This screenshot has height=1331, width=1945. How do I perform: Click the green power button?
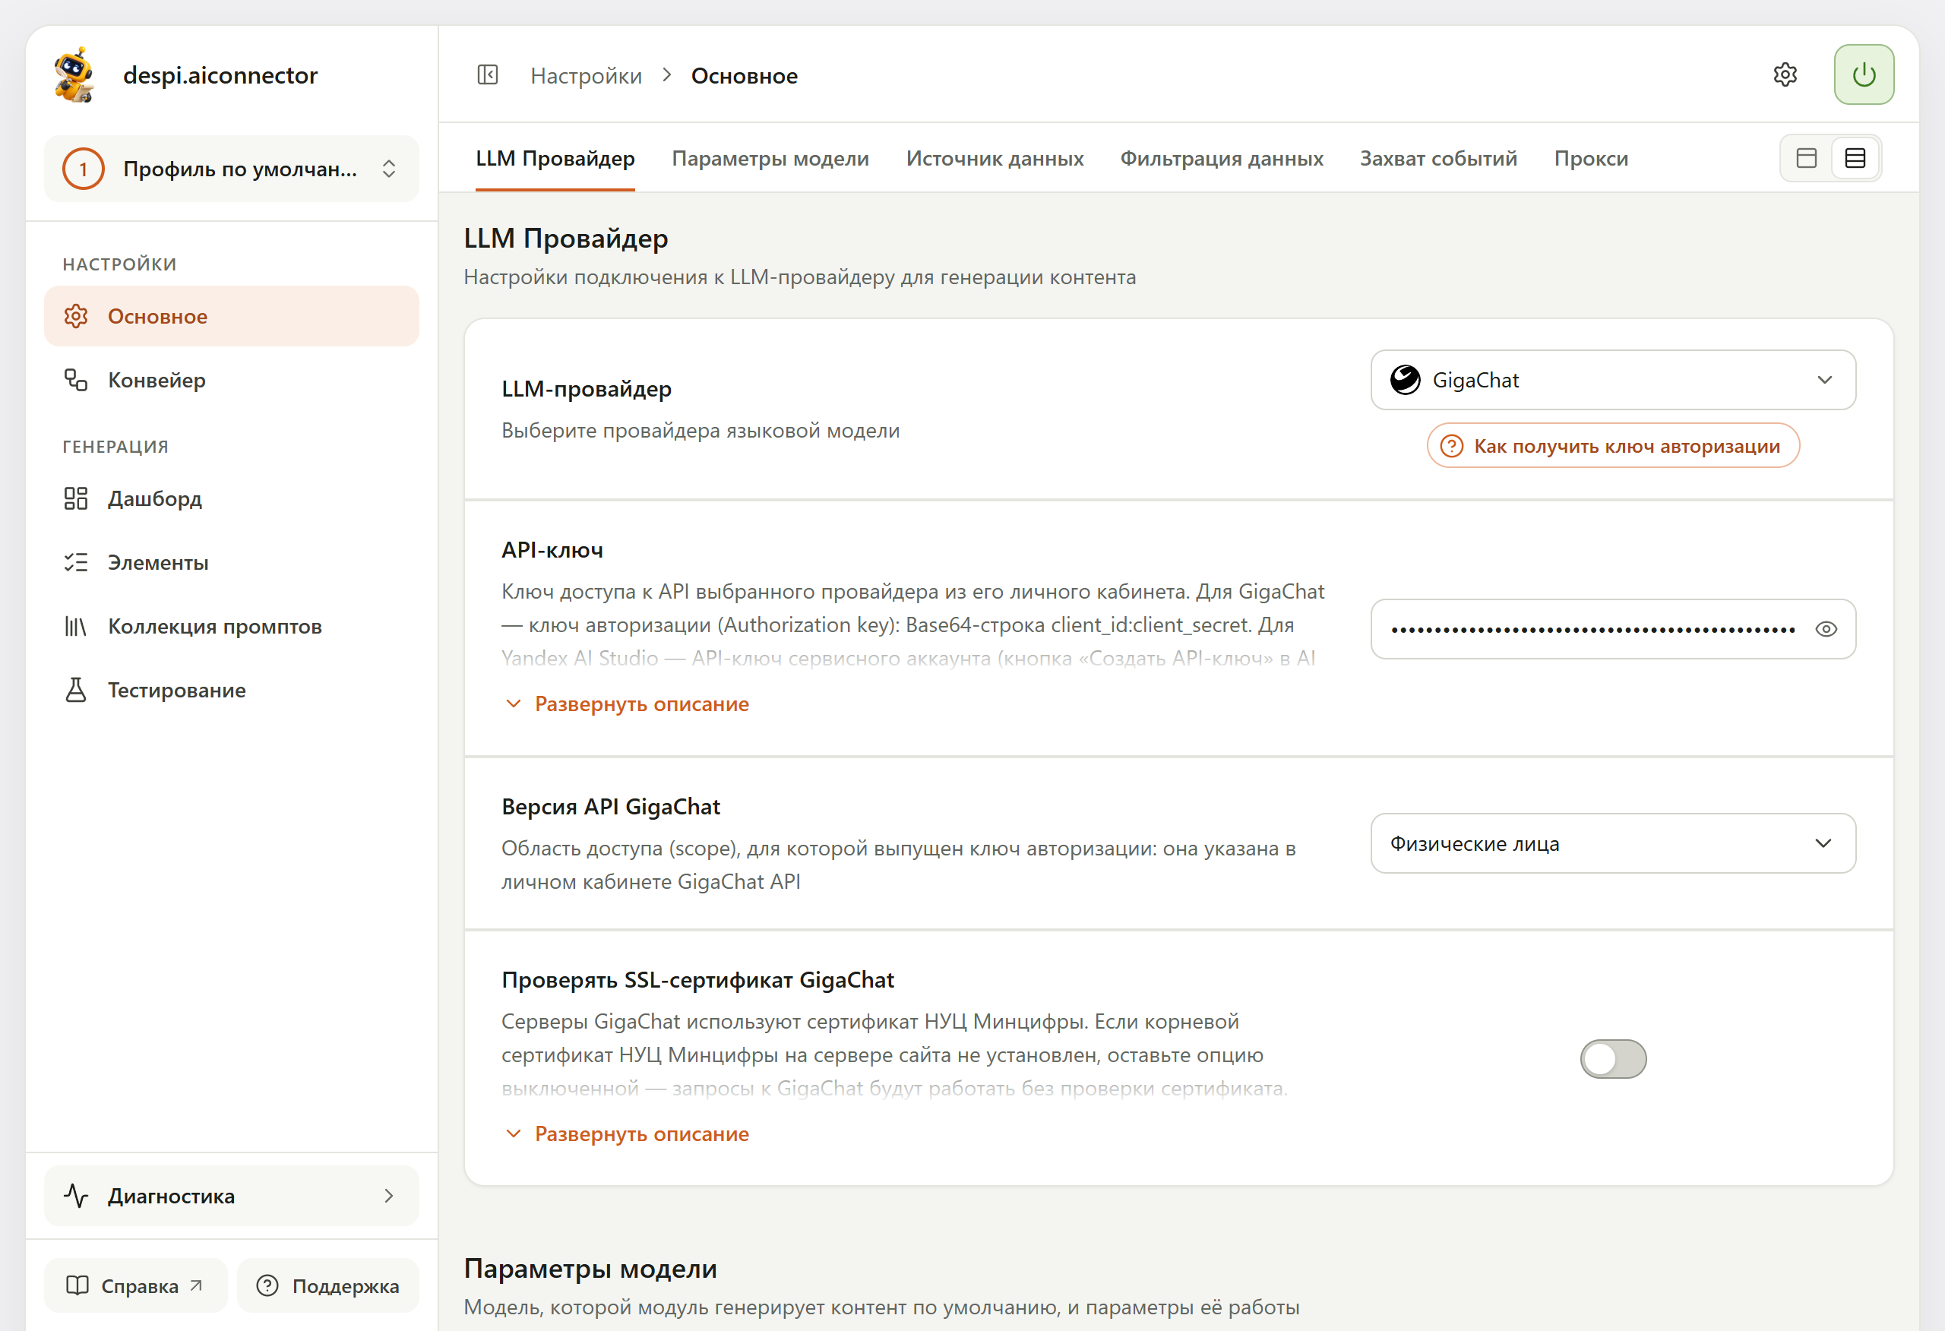pos(1864,74)
